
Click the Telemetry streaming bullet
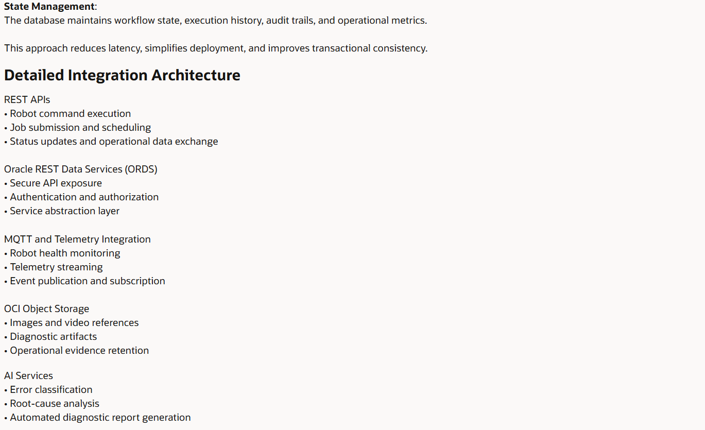pyautogui.click(x=54, y=267)
